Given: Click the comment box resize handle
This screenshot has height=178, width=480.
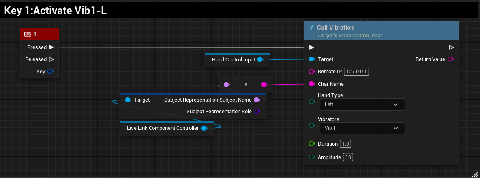Looking at the screenshot, I should tap(475, 173).
